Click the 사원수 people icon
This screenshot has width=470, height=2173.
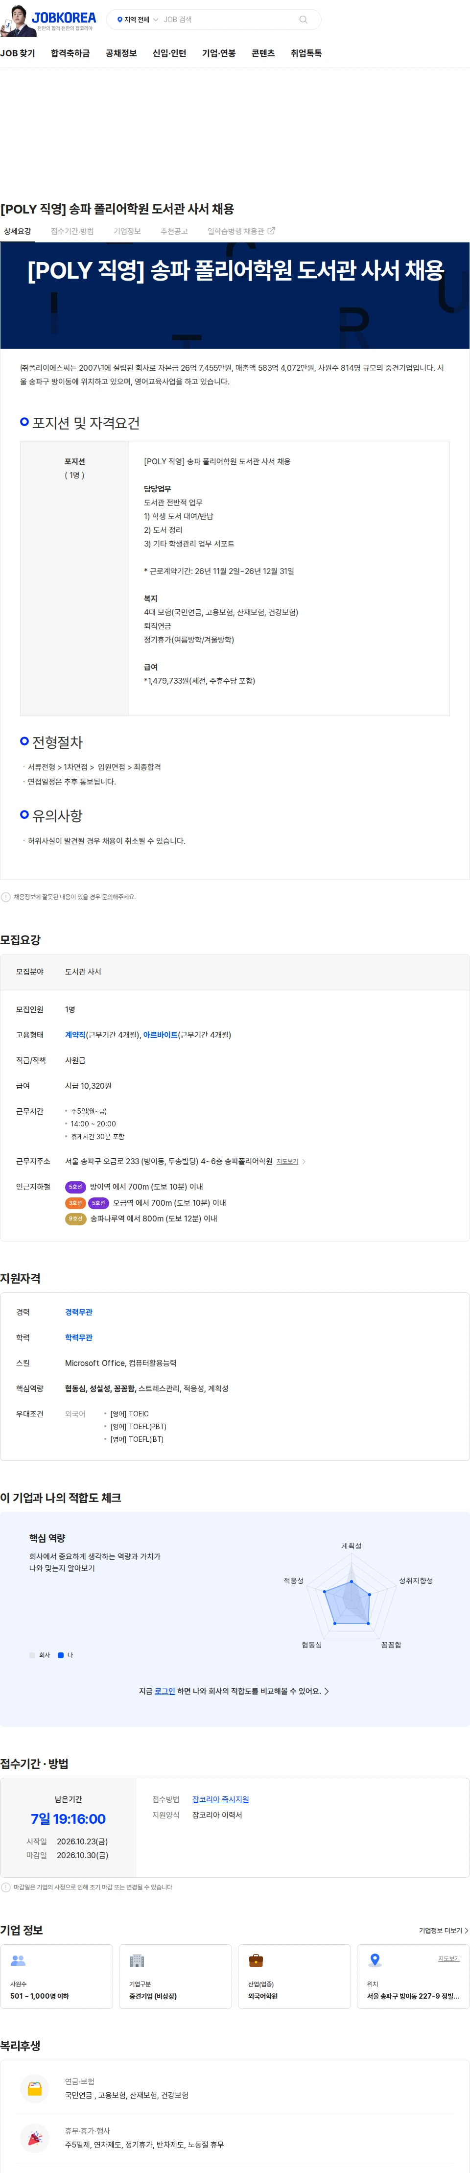coord(18,1960)
